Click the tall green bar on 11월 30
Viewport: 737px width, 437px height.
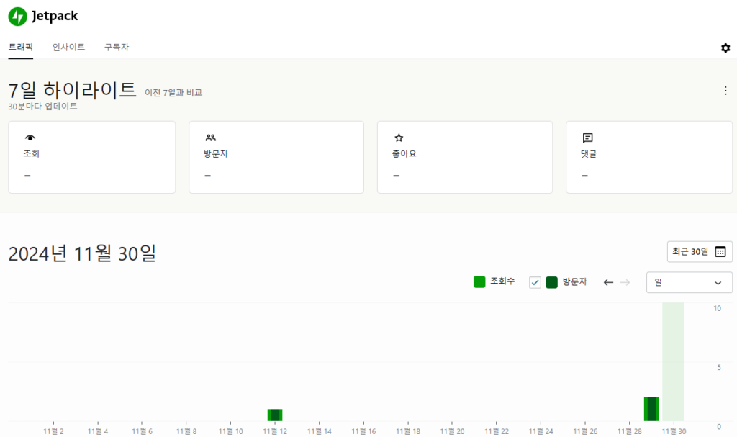pos(651,410)
